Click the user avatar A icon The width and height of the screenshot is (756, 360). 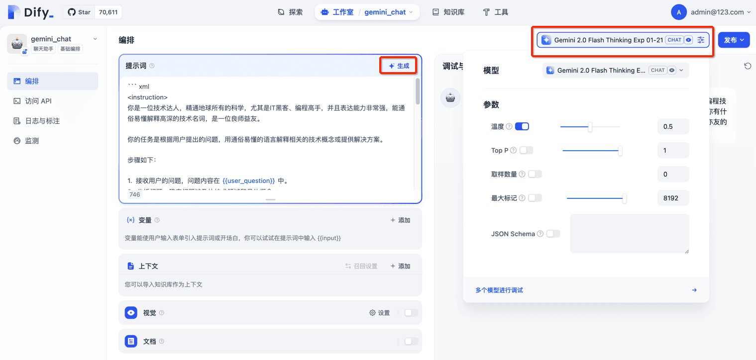[679, 12]
